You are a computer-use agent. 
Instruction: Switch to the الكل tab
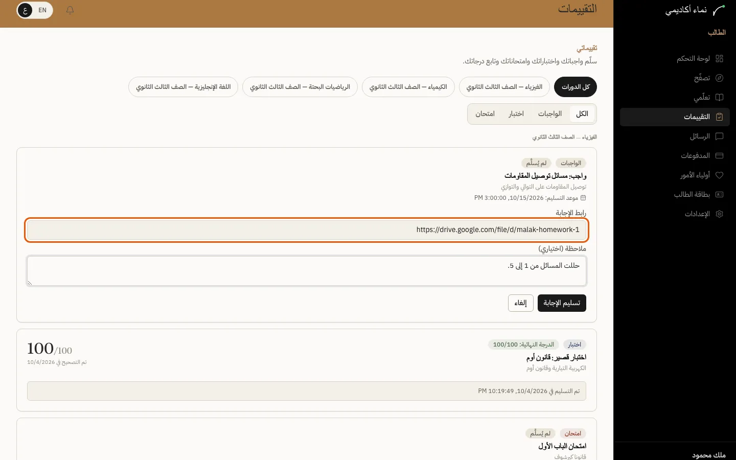582,114
